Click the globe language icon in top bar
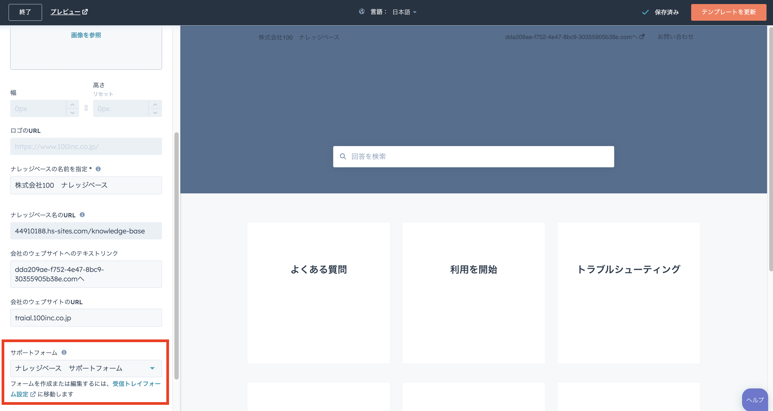 (362, 12)
